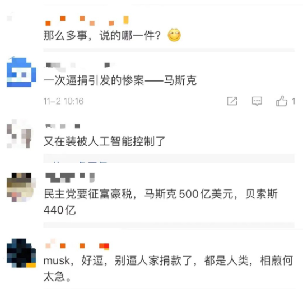Open the reply bubble icon beside the thumbs-up
This screenshot has width=303, height=289.
coord(257,101)
